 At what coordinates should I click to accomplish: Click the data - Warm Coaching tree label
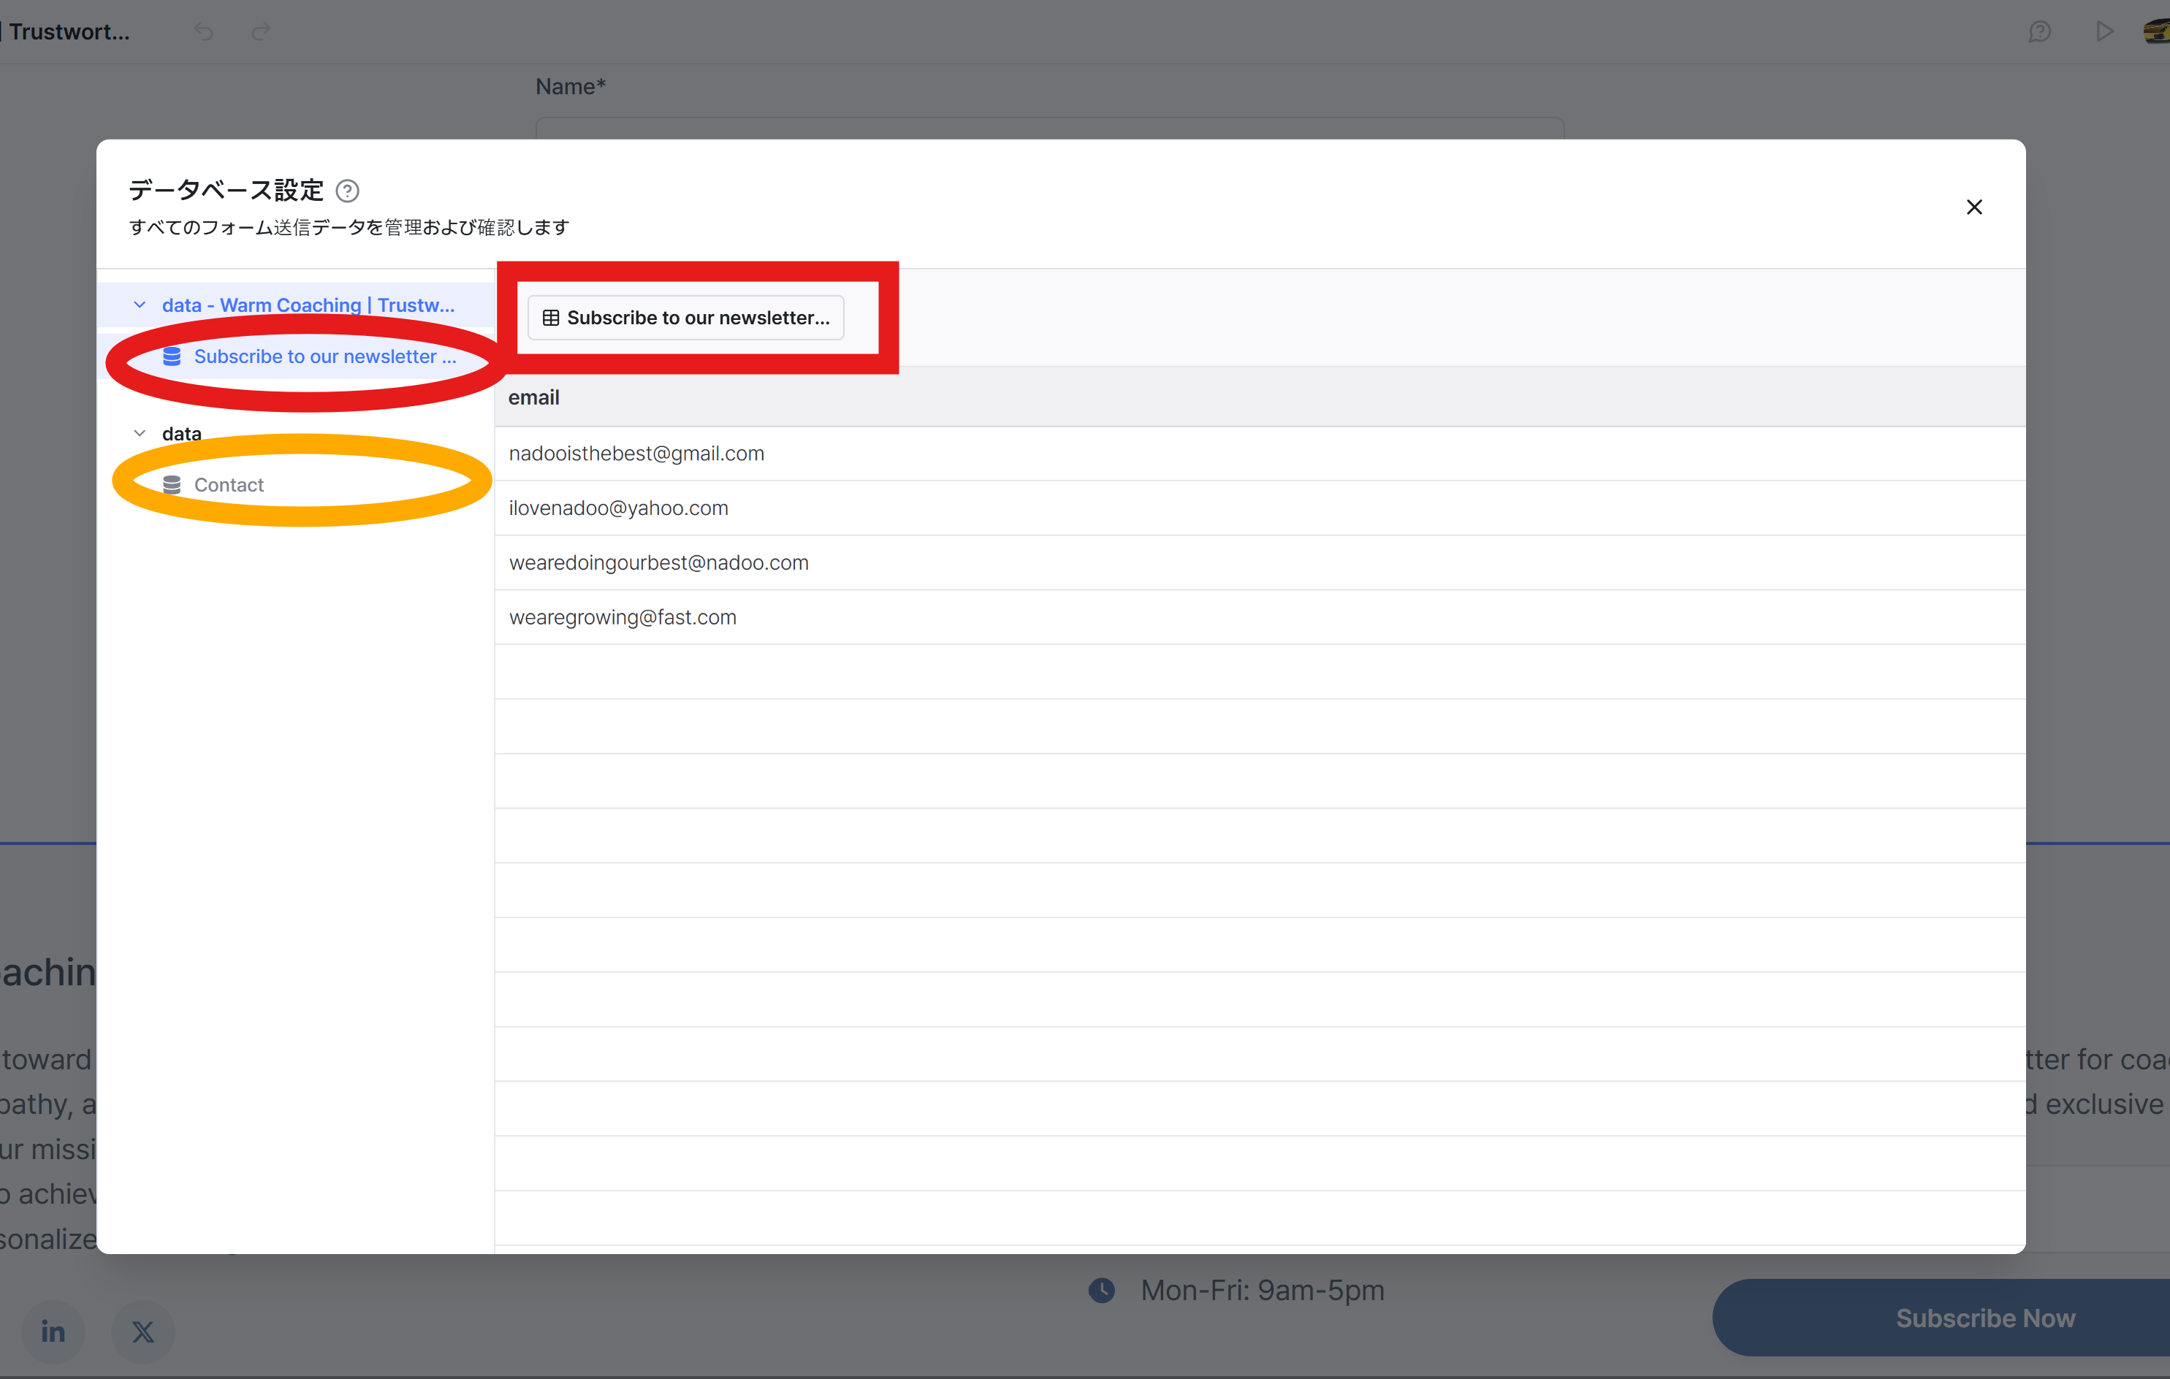(308, 305)
